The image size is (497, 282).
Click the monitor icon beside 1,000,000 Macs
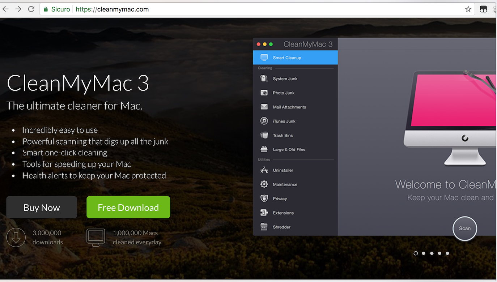pyautogui.click(x=96, y=238)
